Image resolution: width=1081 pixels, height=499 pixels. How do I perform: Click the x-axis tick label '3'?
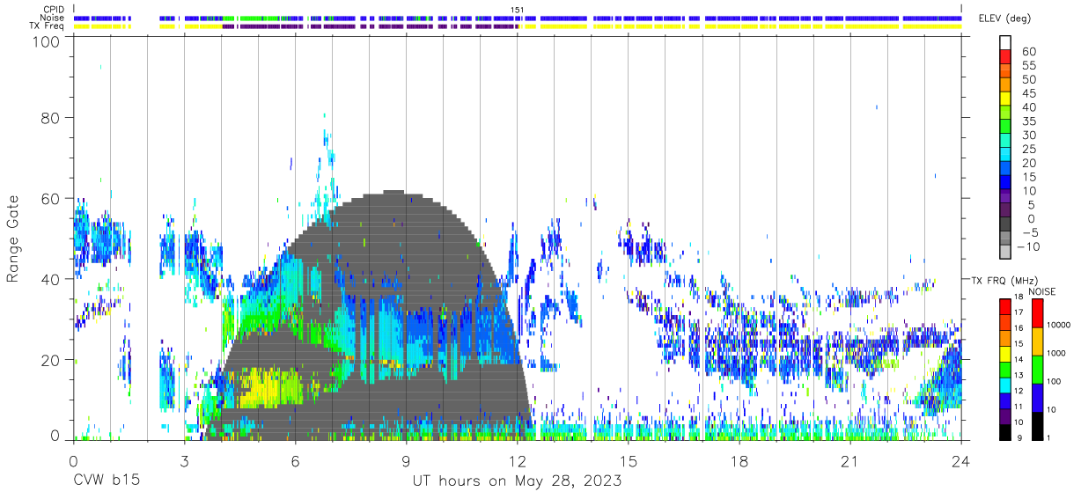pyautogui.click(x=184, y=461)
